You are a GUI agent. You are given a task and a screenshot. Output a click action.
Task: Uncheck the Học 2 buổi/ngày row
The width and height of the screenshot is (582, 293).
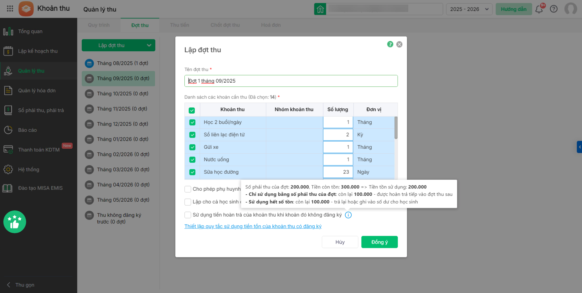click(192, 122)
